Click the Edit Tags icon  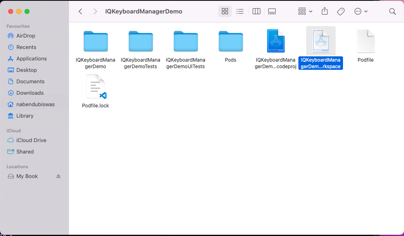point(341,11)
